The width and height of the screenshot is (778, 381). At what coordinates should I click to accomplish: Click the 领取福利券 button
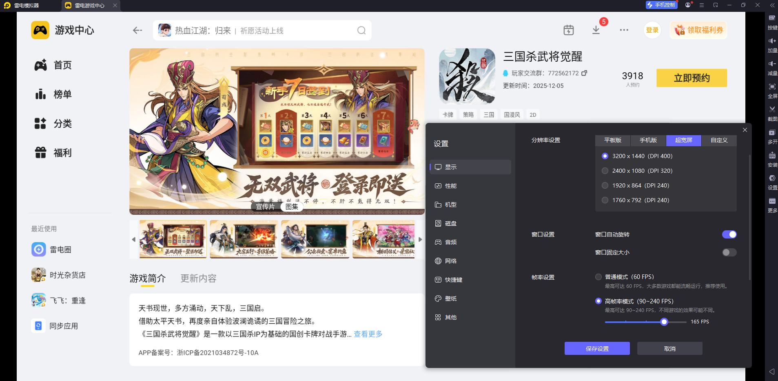point(698,30)
